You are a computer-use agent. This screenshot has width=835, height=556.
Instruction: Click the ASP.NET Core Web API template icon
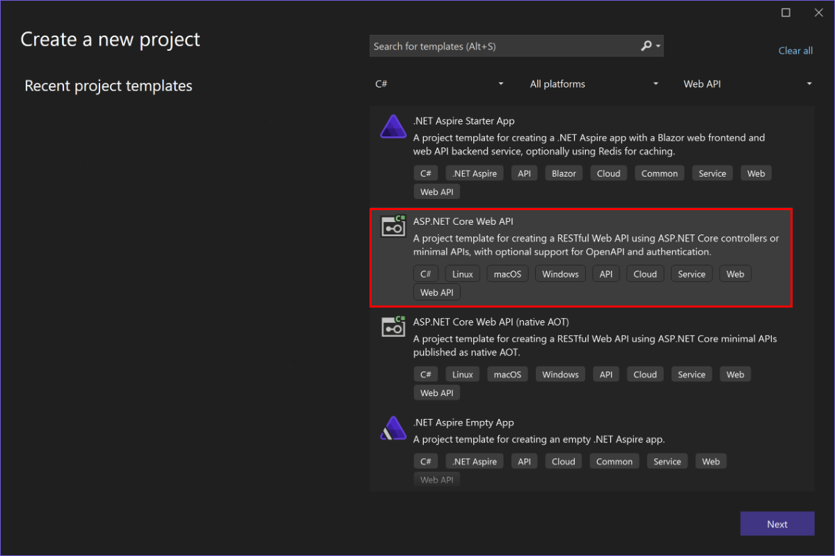click(x=392, y=226)
